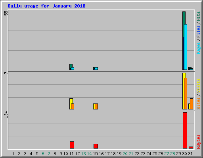Click day label 11 on x-axis

pos(71,154)
